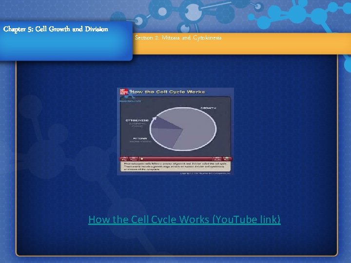Click the CYTOKINESIS label in the diagram
The width and height of the screenshot is (351, 263).
point(137,120)
